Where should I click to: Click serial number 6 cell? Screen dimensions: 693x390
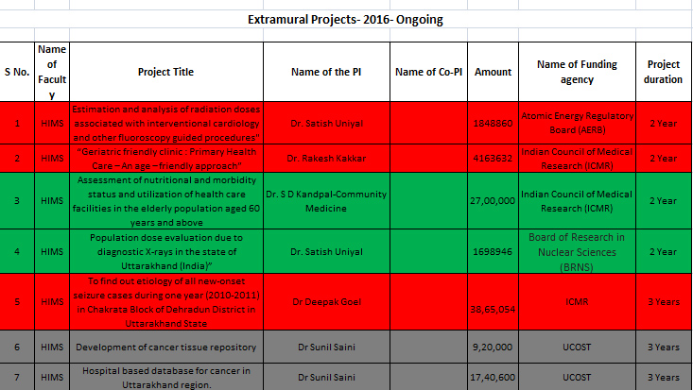17,347
